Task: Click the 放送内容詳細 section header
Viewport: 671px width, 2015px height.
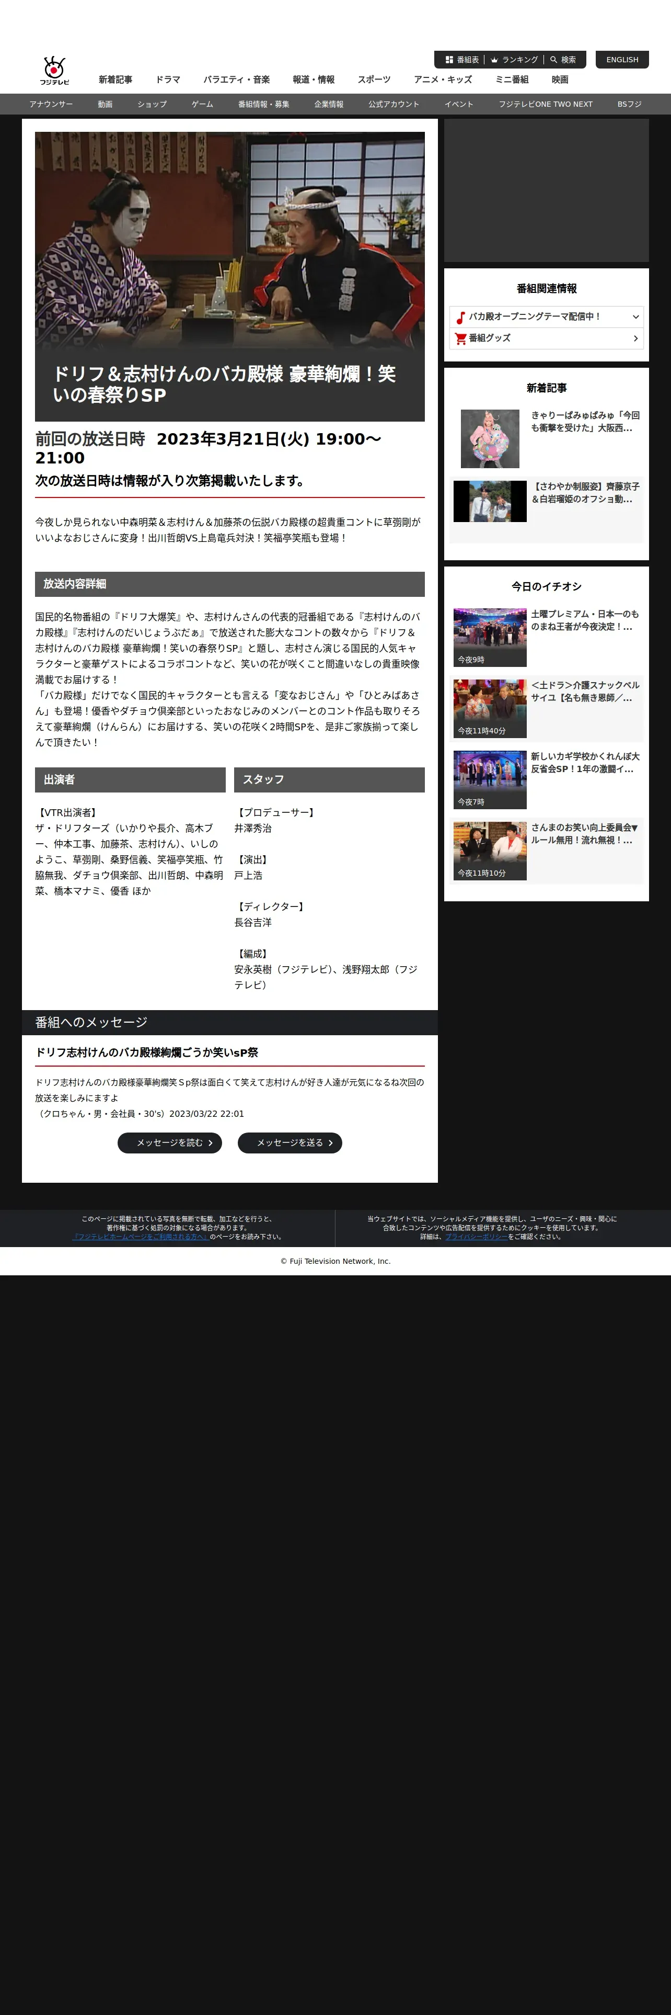Action: click(229, 584)
